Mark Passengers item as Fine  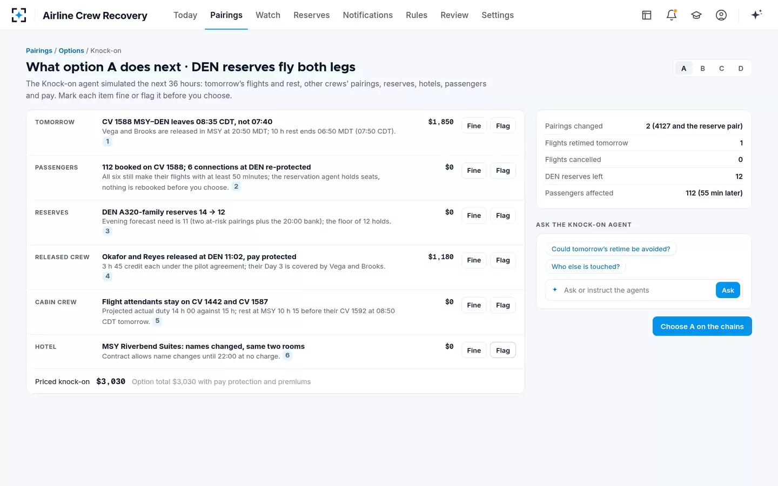coord(474,171)
